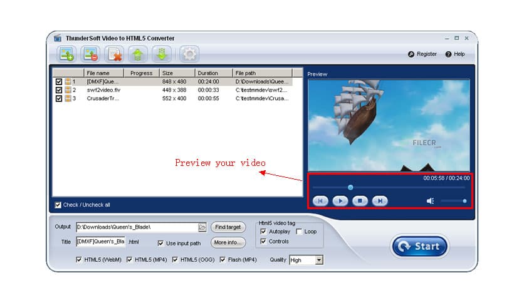
Task: Click the Register key icon
Action: (x=411, y=54)
